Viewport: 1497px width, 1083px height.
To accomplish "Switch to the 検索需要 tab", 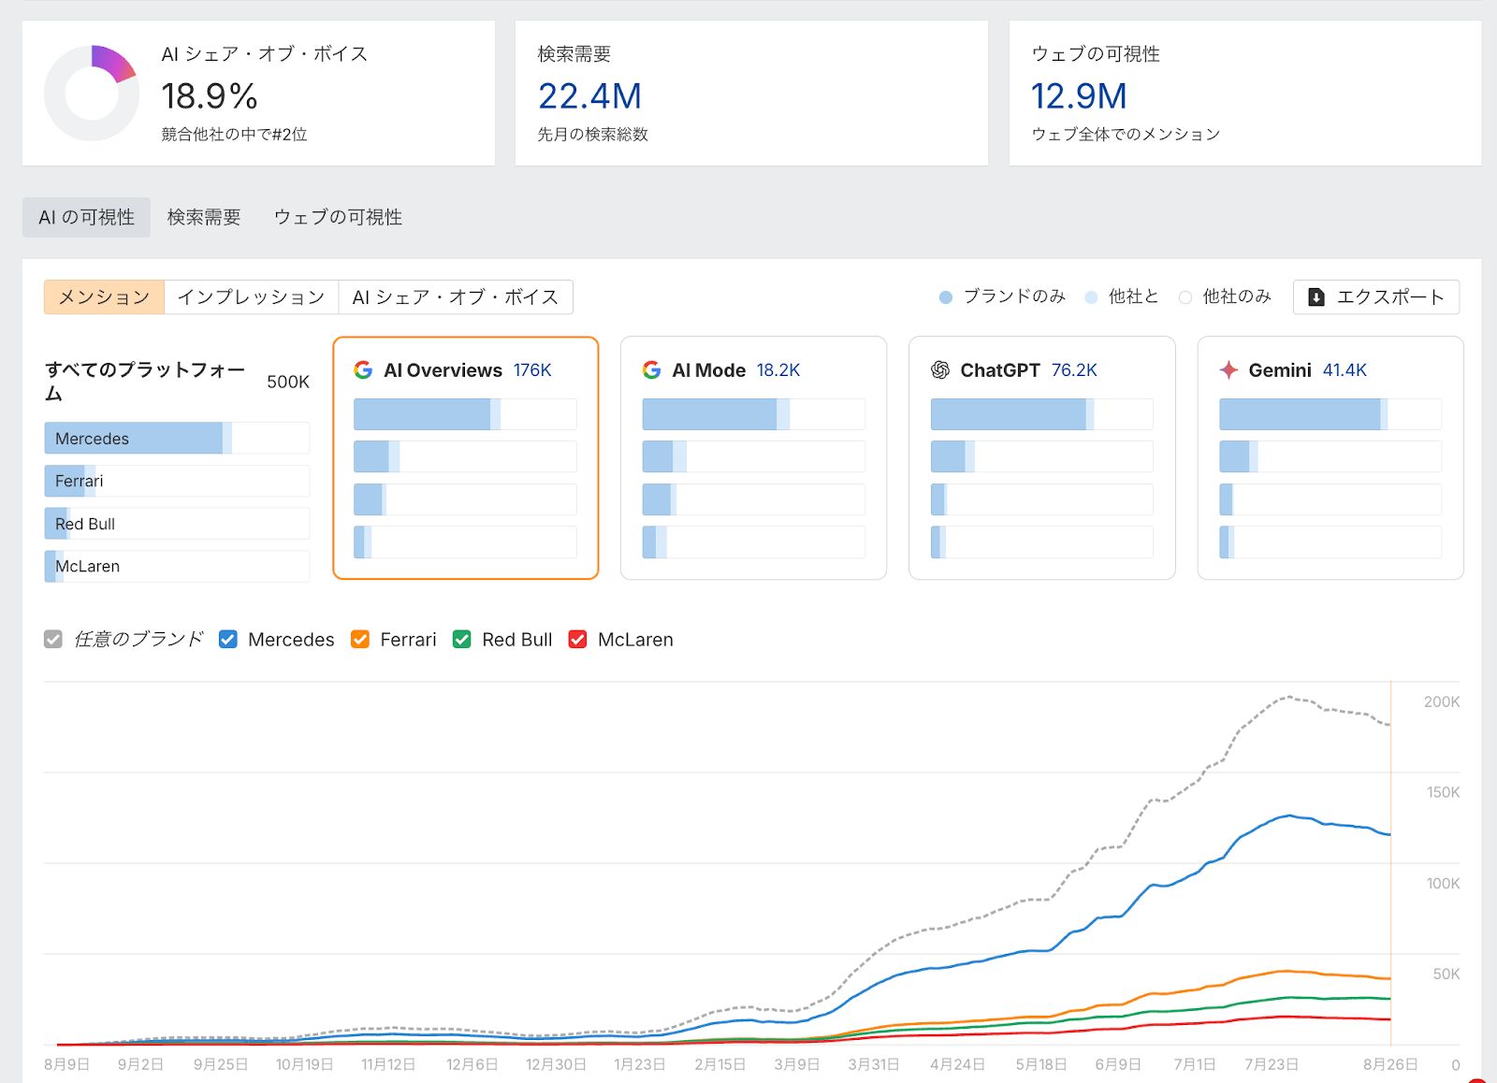I will click(204, 217).
